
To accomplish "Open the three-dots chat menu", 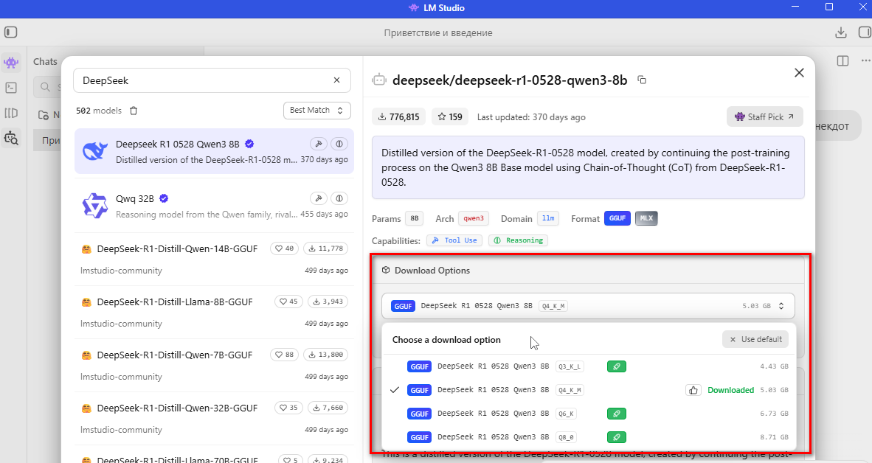I will [865, 60].
